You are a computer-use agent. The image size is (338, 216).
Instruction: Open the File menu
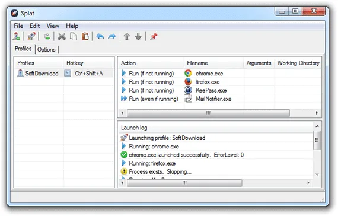[18, 26]
